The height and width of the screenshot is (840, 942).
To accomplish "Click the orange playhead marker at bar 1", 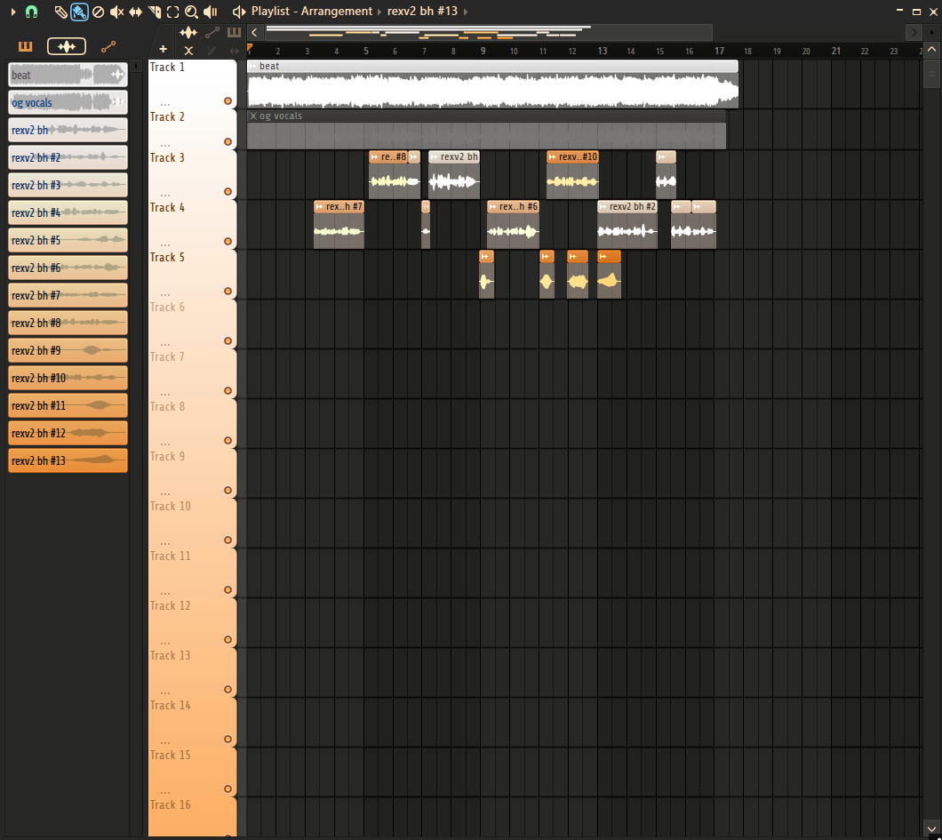I will click(250, 48).
